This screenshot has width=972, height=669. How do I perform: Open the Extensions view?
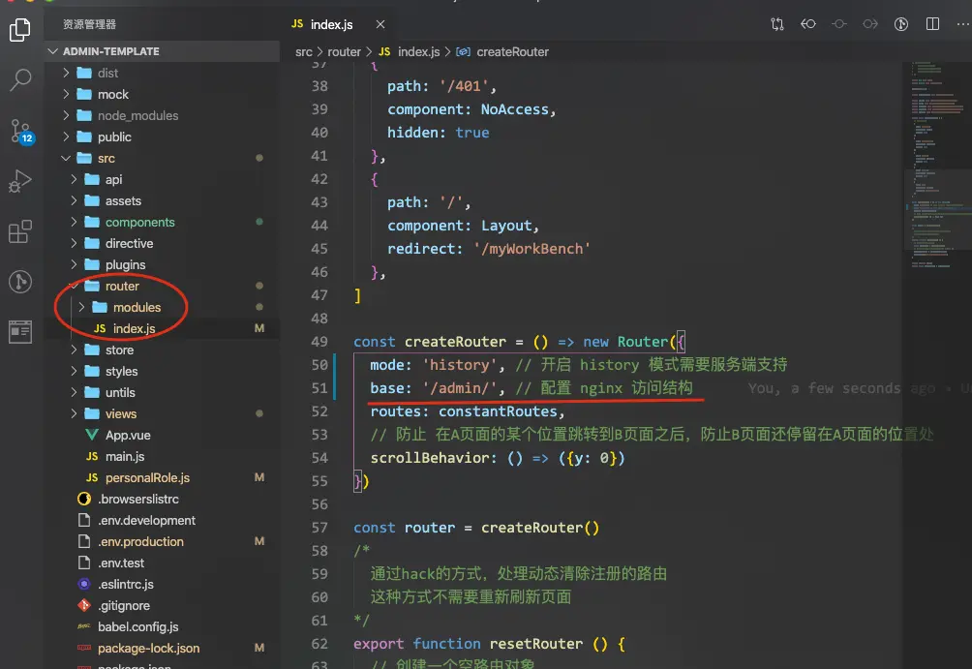tap(19, 232)
